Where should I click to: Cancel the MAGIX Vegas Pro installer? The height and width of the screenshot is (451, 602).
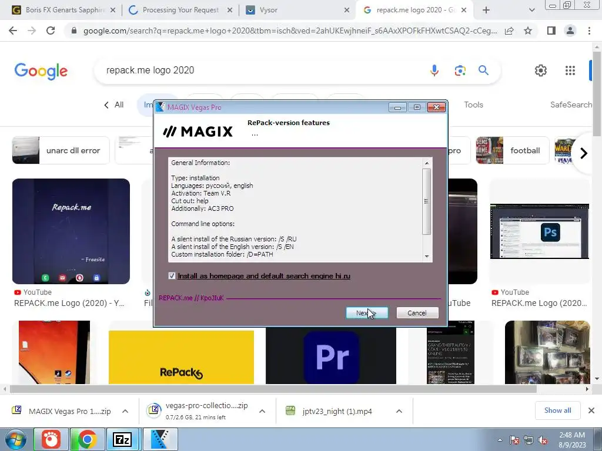417,313
